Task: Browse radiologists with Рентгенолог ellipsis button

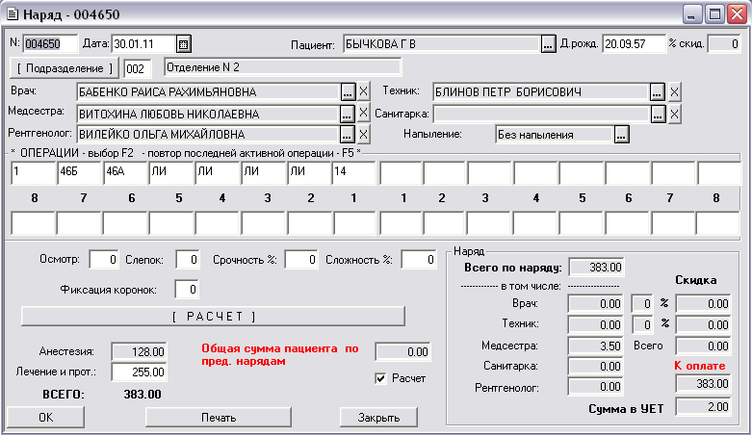Action: (x=348, y=135)
